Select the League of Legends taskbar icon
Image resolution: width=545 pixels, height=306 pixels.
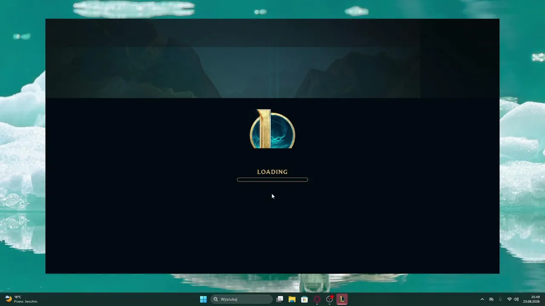coord(342,299)
